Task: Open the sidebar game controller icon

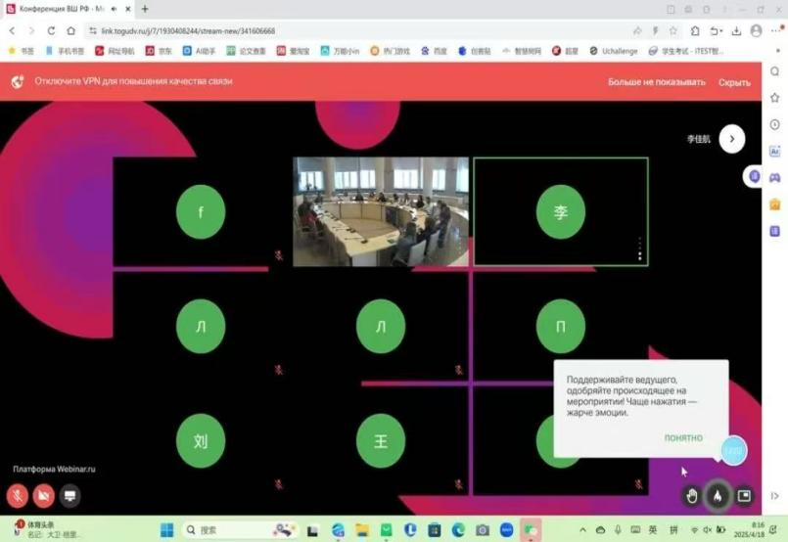Action: click(x=775, y=177)
